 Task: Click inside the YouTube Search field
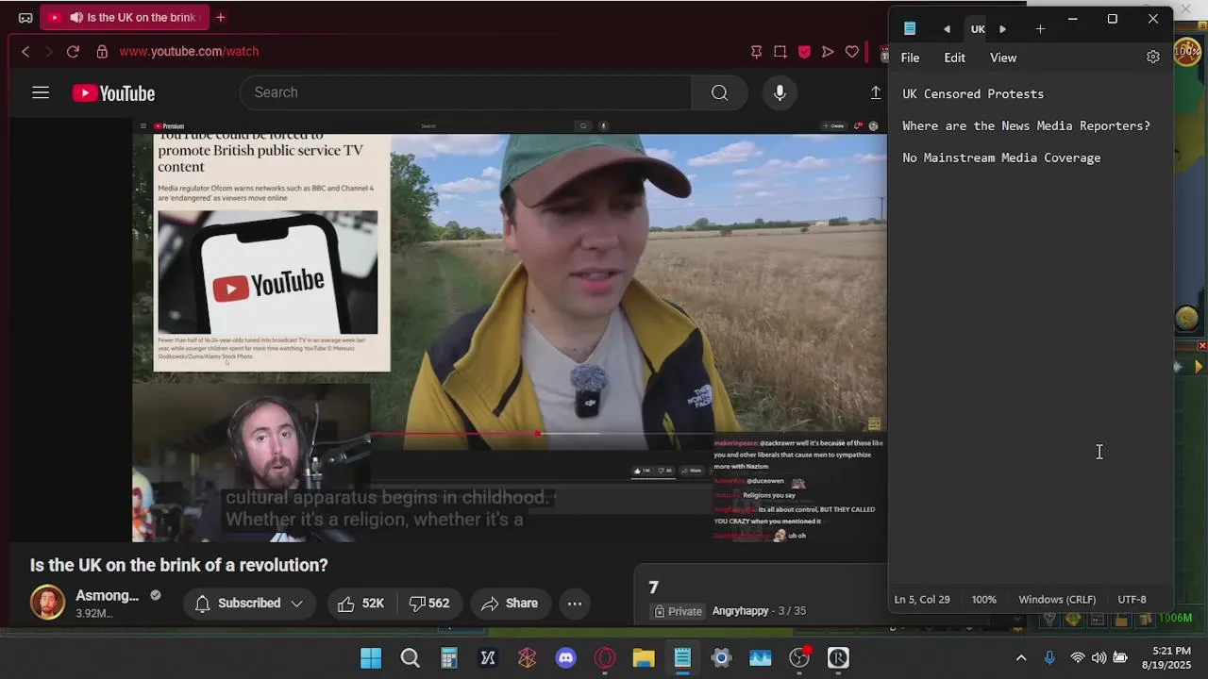(x=466, y=92)
